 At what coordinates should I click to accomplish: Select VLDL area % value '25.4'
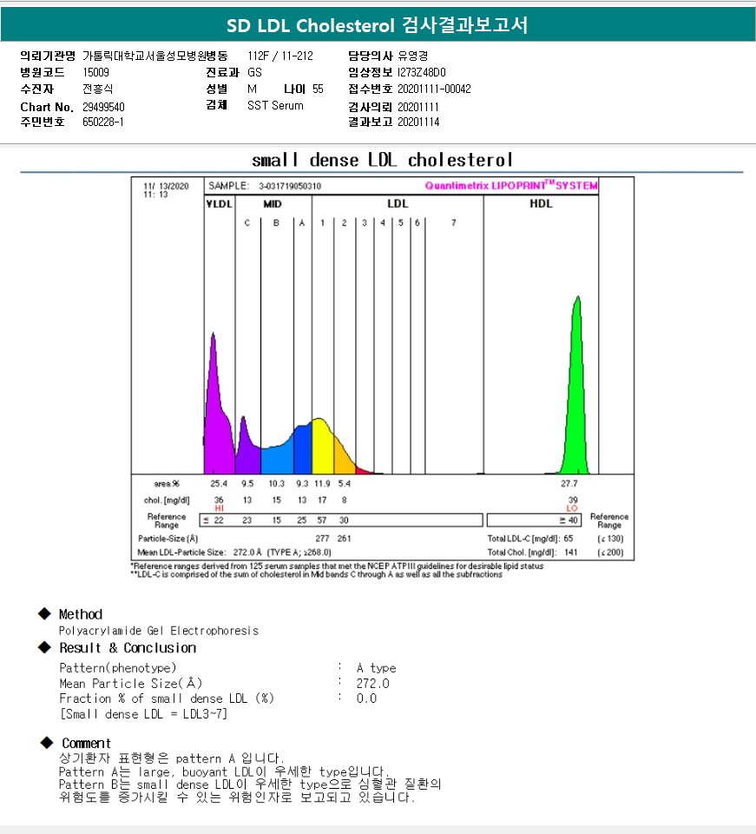(x=219, y=484)
